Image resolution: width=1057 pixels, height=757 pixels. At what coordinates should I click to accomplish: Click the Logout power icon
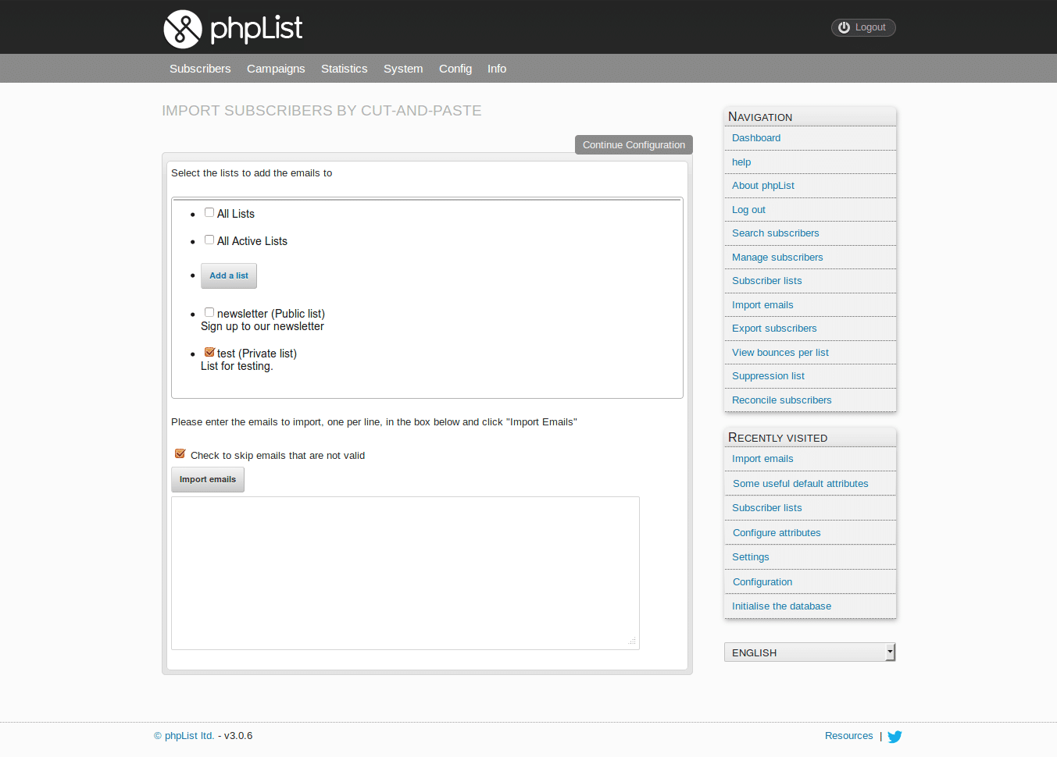pos(844,27)
